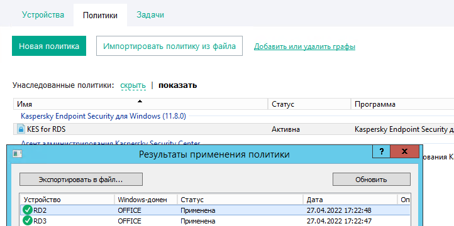
Task: Select the Kaspersky Endpoint Security для Windows (11.8.0) group
Action: (103, 116)
